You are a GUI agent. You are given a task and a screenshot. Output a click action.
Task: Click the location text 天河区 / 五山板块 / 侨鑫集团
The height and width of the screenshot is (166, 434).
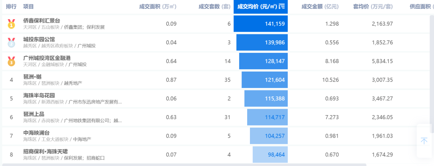tap(53, 27)
